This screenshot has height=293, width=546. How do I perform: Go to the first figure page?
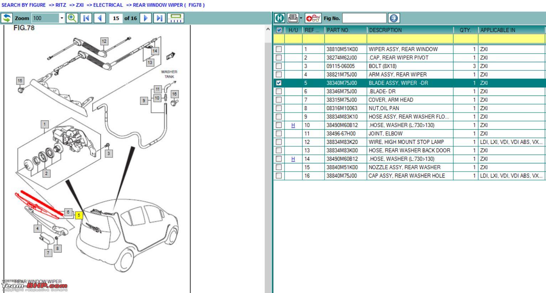pos(86,18)
